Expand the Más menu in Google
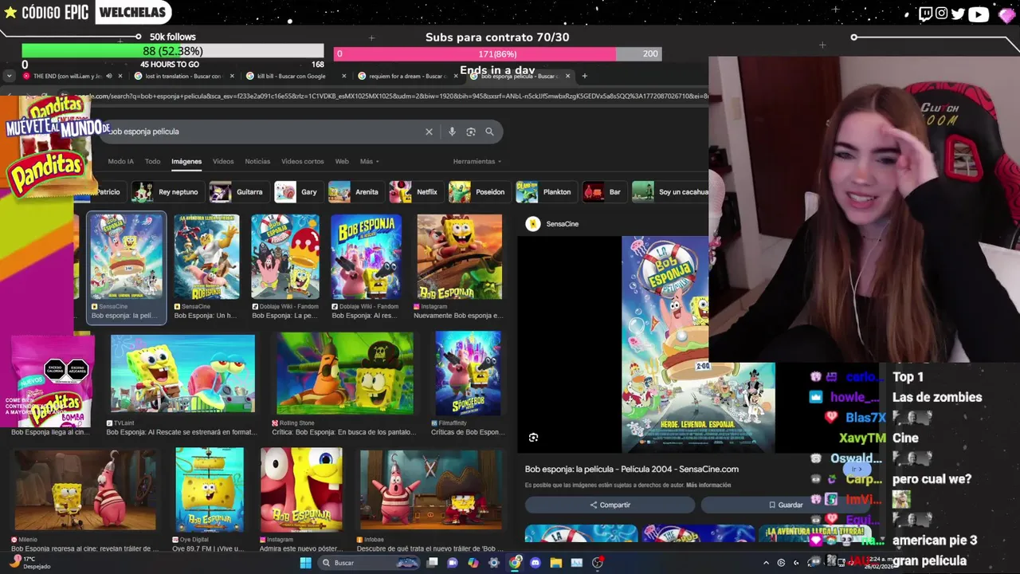This screenshot has width=1020, height=574. [369, 161]
